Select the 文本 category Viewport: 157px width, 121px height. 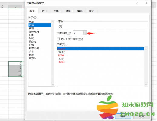pos(40,52)
